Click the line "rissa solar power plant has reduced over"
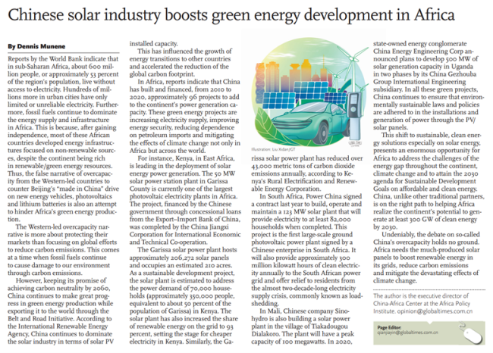 (307, 158)
